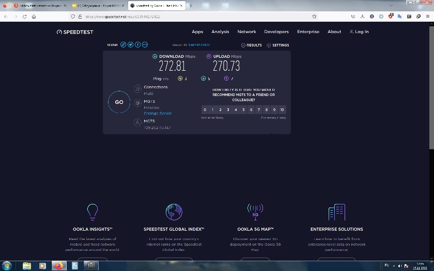Image resolution: width=434 pixels, height=271 pixels.
Task: Reload the page with refresh icon
Action: pyautogui.click(x=24, y=17)
